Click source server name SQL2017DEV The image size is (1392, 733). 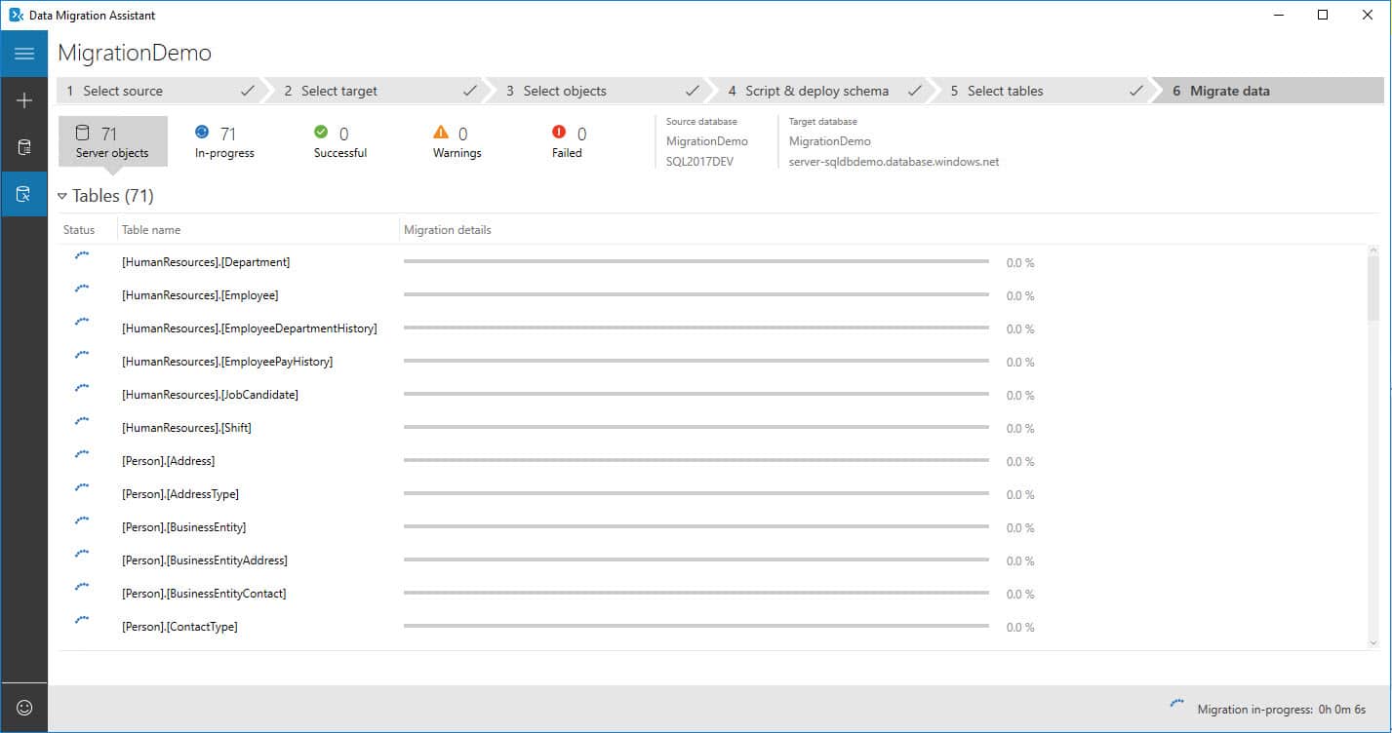[699, 162]
